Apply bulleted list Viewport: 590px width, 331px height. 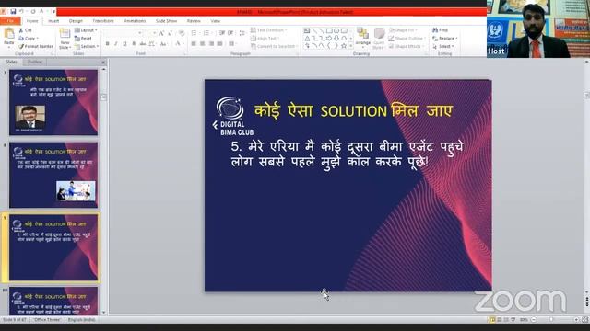[195, 33]
